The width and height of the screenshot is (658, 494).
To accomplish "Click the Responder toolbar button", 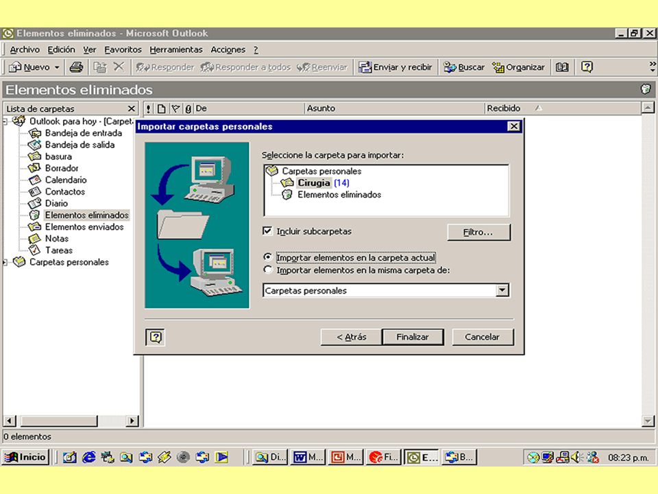I will click(x=165, y=67).
